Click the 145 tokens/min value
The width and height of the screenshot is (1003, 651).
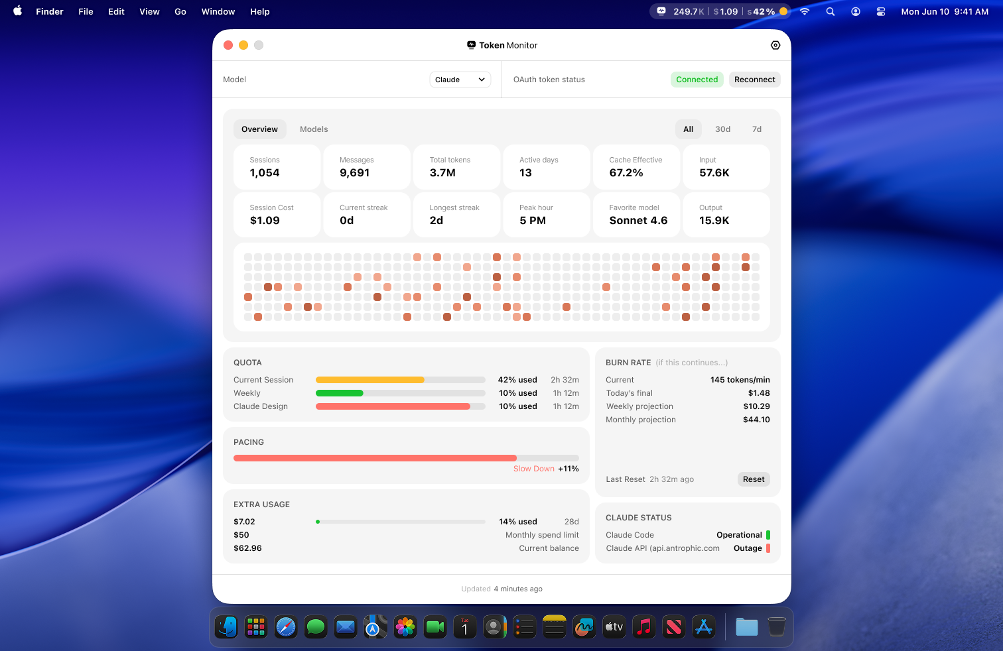coord(740,380)
